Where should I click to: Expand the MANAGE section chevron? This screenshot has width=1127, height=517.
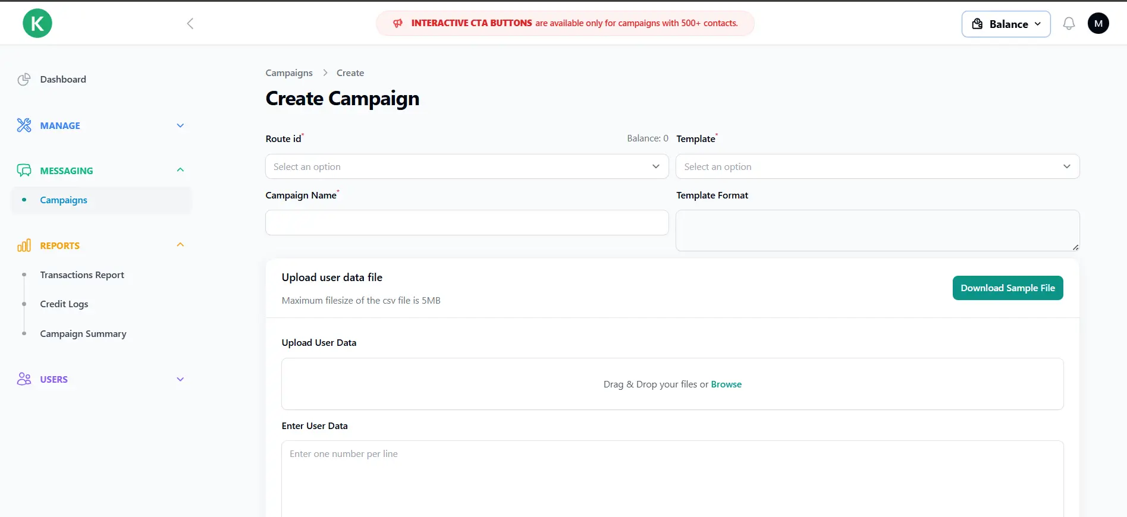coord(180,125)
